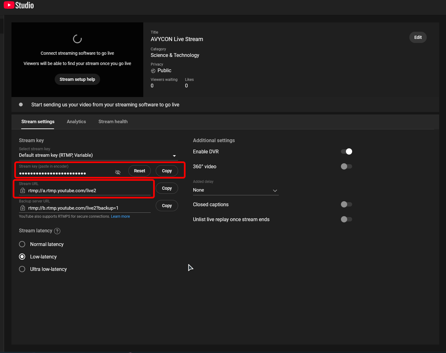Screen dimensions: 446x353
Task: Click the Viewers waiting count
Action: point(152,86)
